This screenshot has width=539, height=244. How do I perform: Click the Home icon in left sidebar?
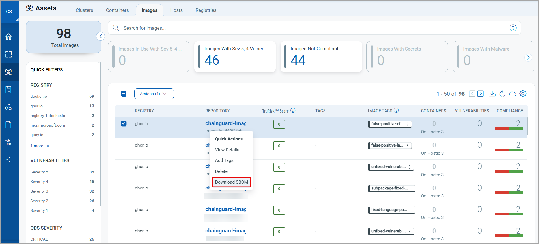8,37
